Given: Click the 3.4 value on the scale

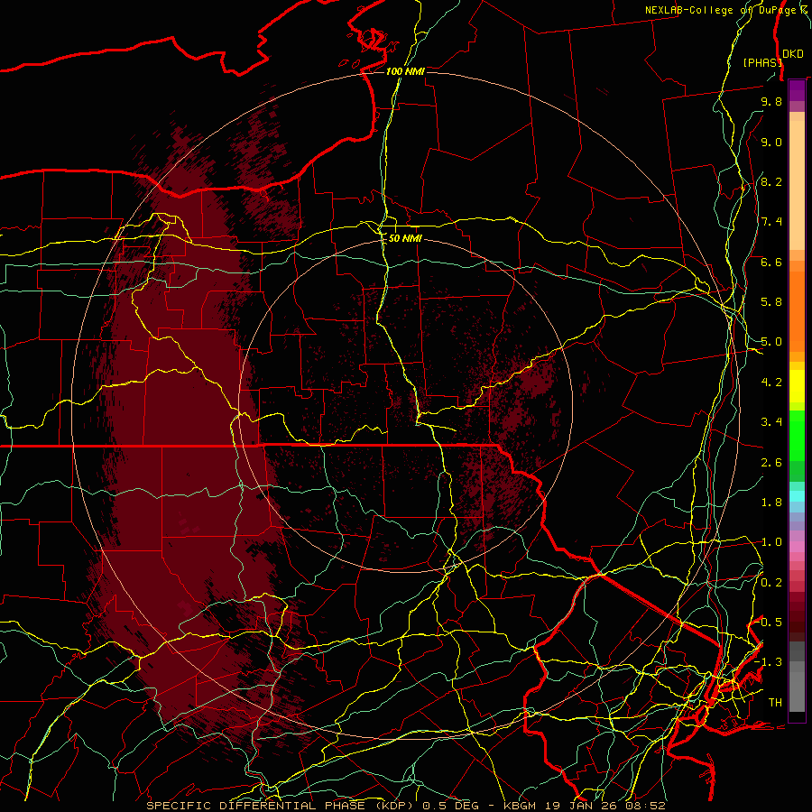Looking at the screenshot, I should point(771,422).
